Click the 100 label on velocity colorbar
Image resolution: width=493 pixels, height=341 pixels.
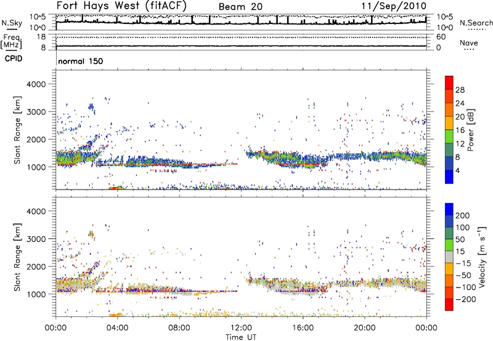pos(463,227)
